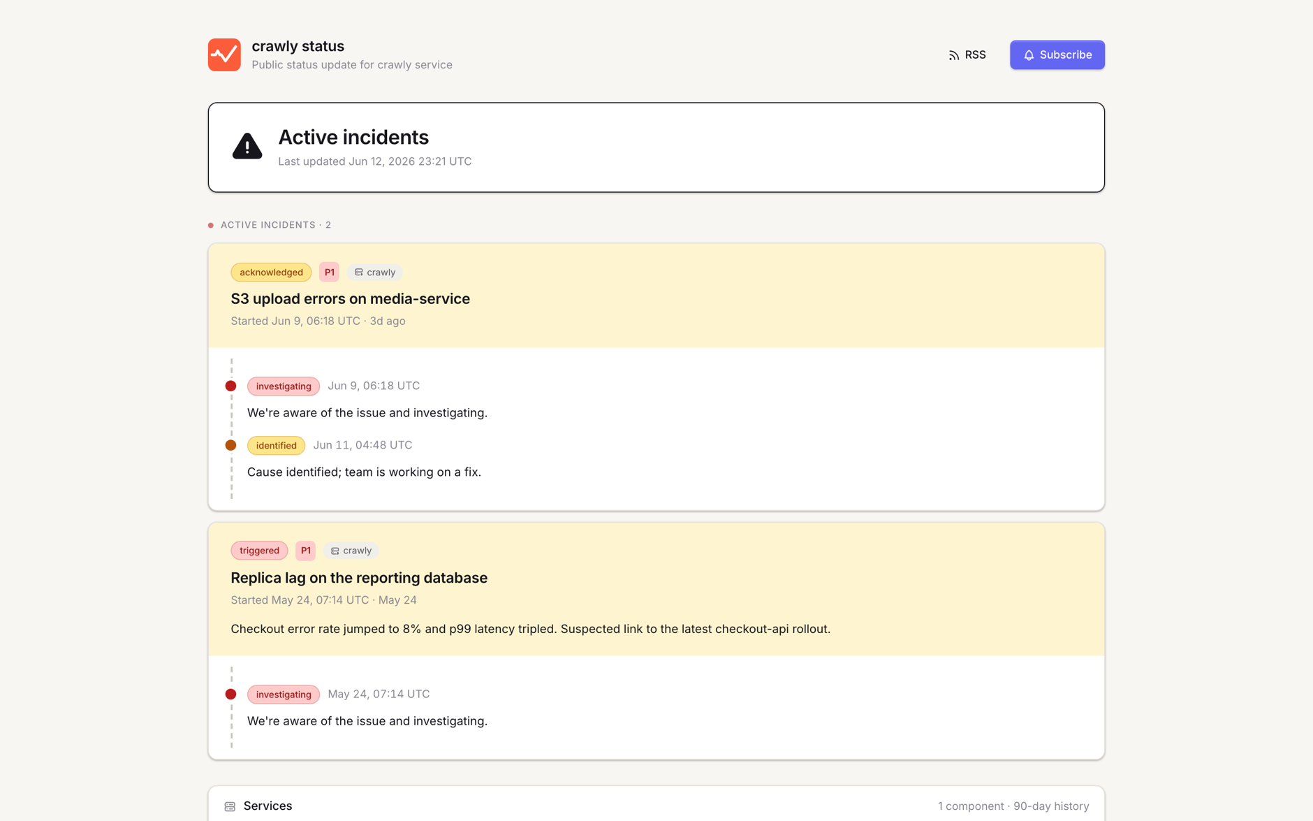Click the Services section icon
The height and width of the screenshot is (821, 1313).
pos(230,806)
